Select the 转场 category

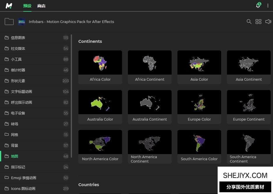click(15, 124)
